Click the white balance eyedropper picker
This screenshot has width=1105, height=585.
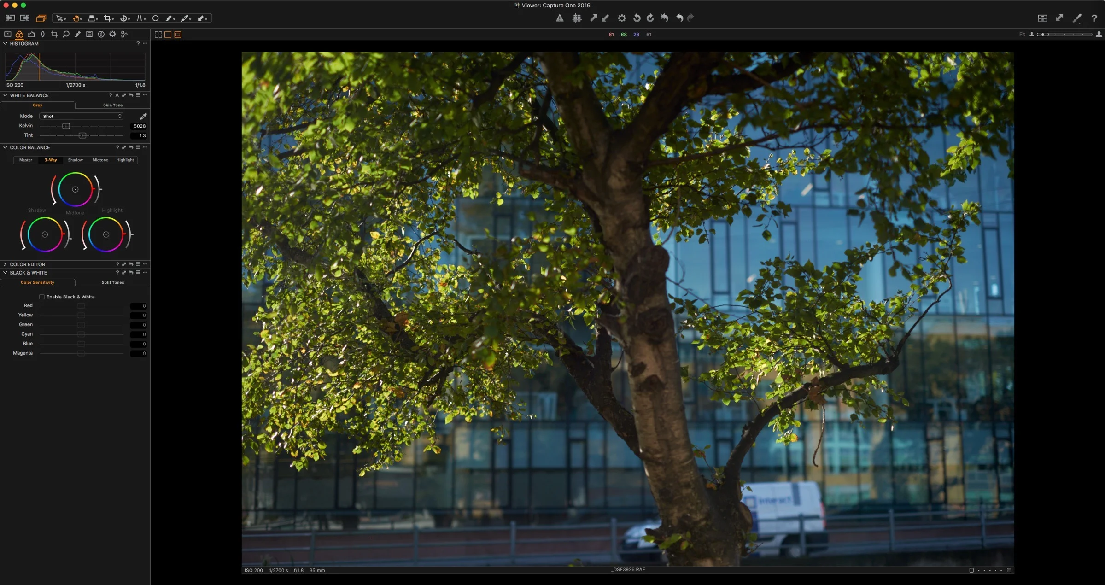coord(143,116)
